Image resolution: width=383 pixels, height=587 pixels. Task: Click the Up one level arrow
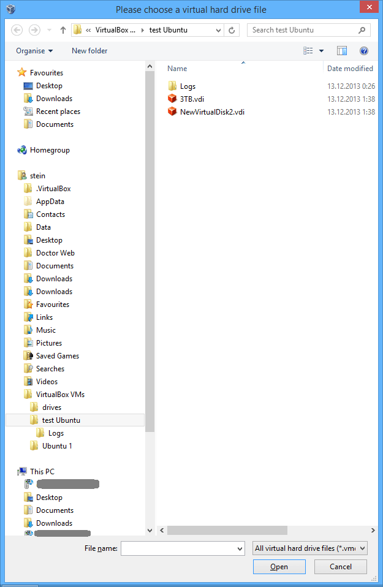63,30
